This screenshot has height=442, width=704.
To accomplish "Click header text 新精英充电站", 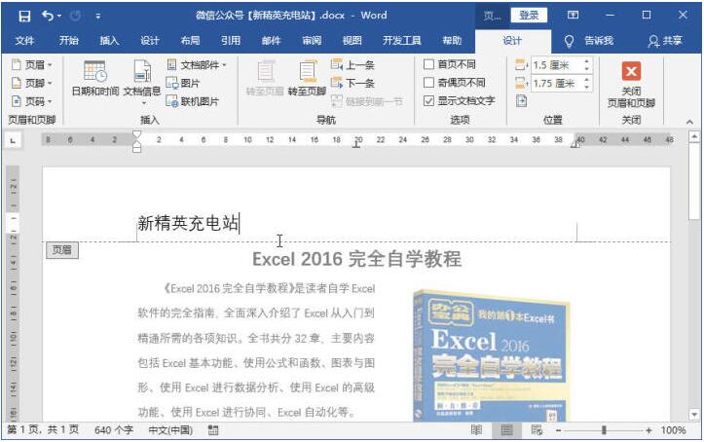I will [188, 223].
